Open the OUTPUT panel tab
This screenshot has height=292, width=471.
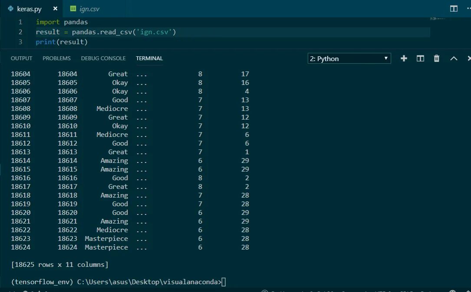tap(21, 58)
